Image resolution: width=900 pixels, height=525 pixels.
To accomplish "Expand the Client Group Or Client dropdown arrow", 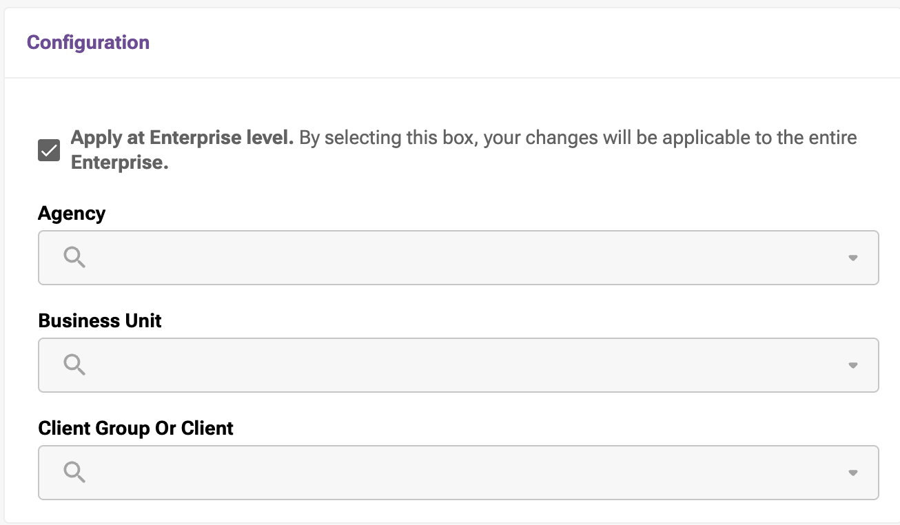I will (852, 473).
